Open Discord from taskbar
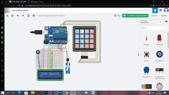This screenshot has height=95, width=169. point(86,93)
